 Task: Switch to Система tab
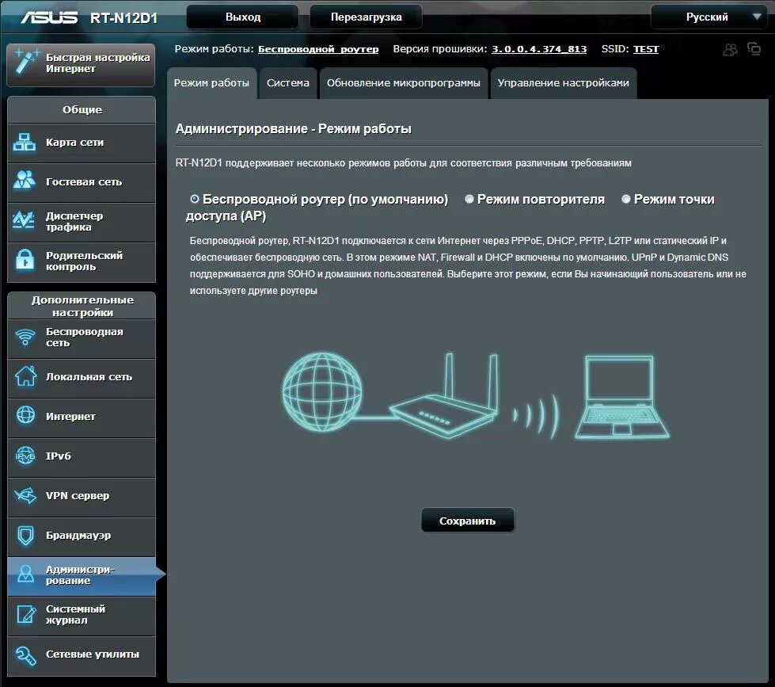(288, 83)
